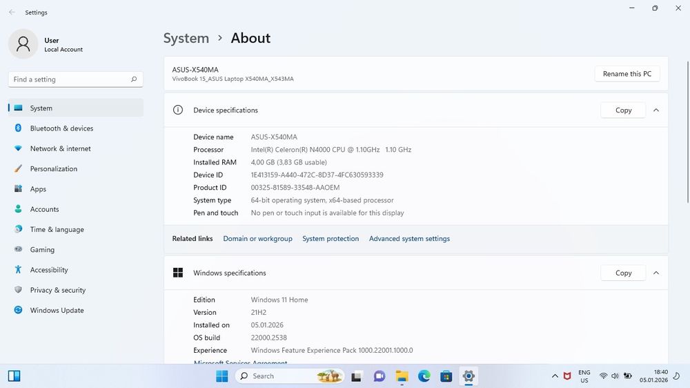Click the Installed RAM value 4,00 GB
The image size is (690, 388).
tap(288, 162)
